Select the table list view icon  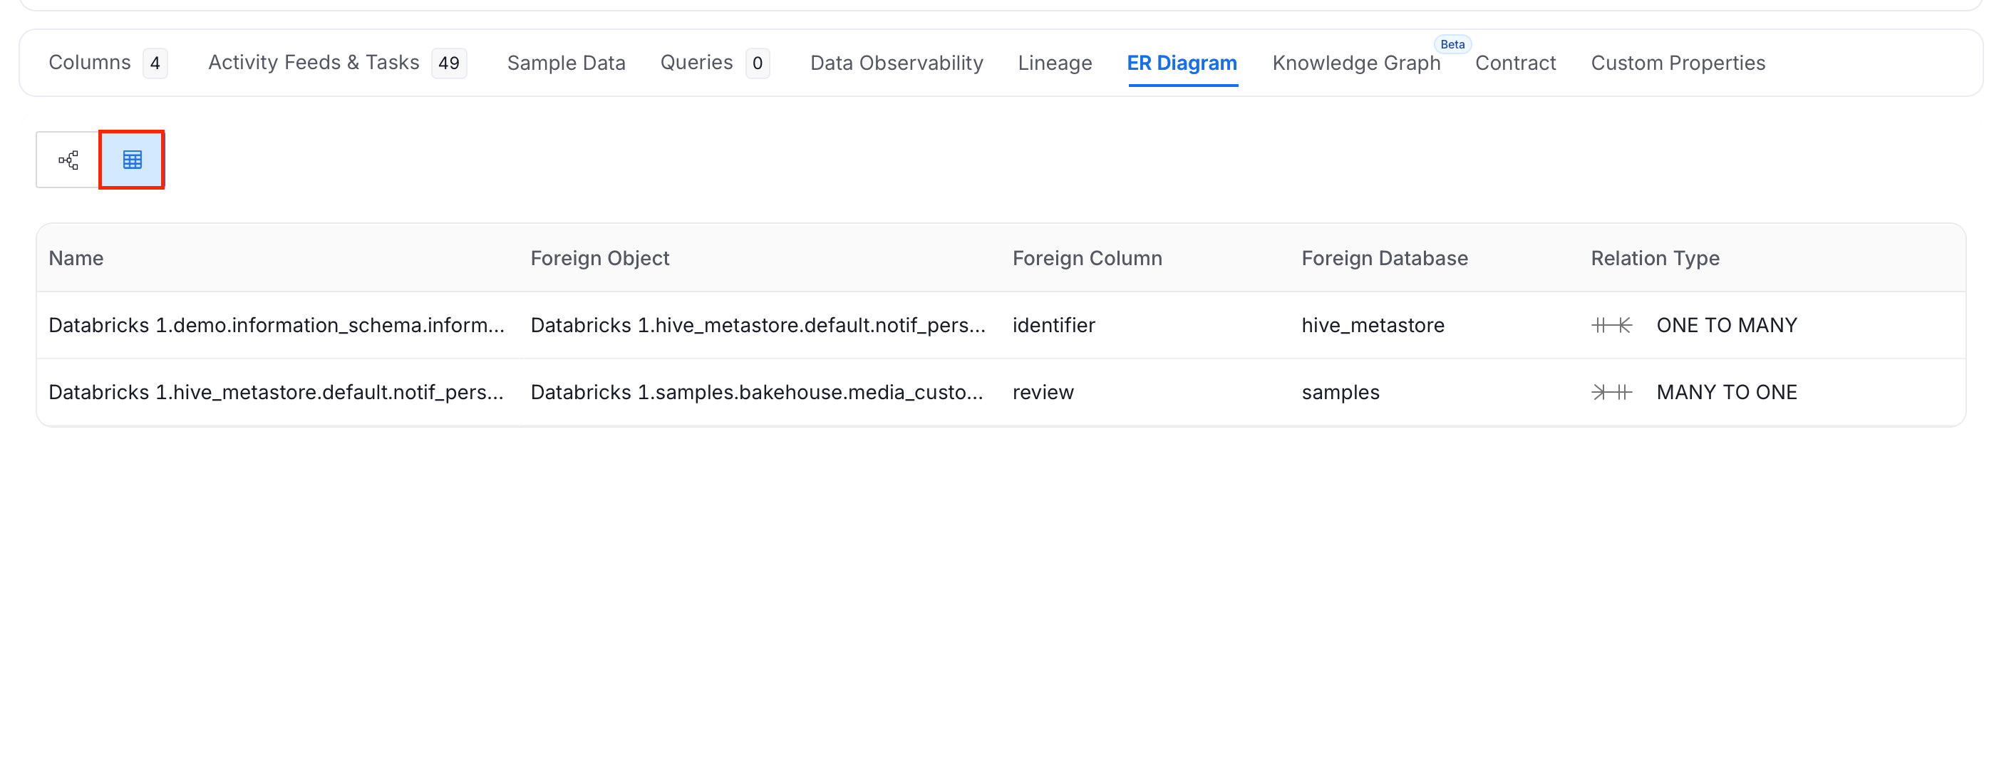click(x=133, y=160)
